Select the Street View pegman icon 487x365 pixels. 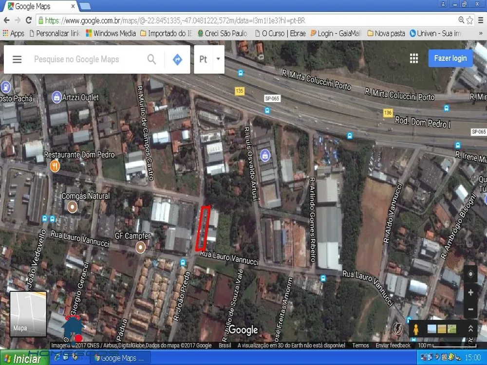(x=416, y=329)
